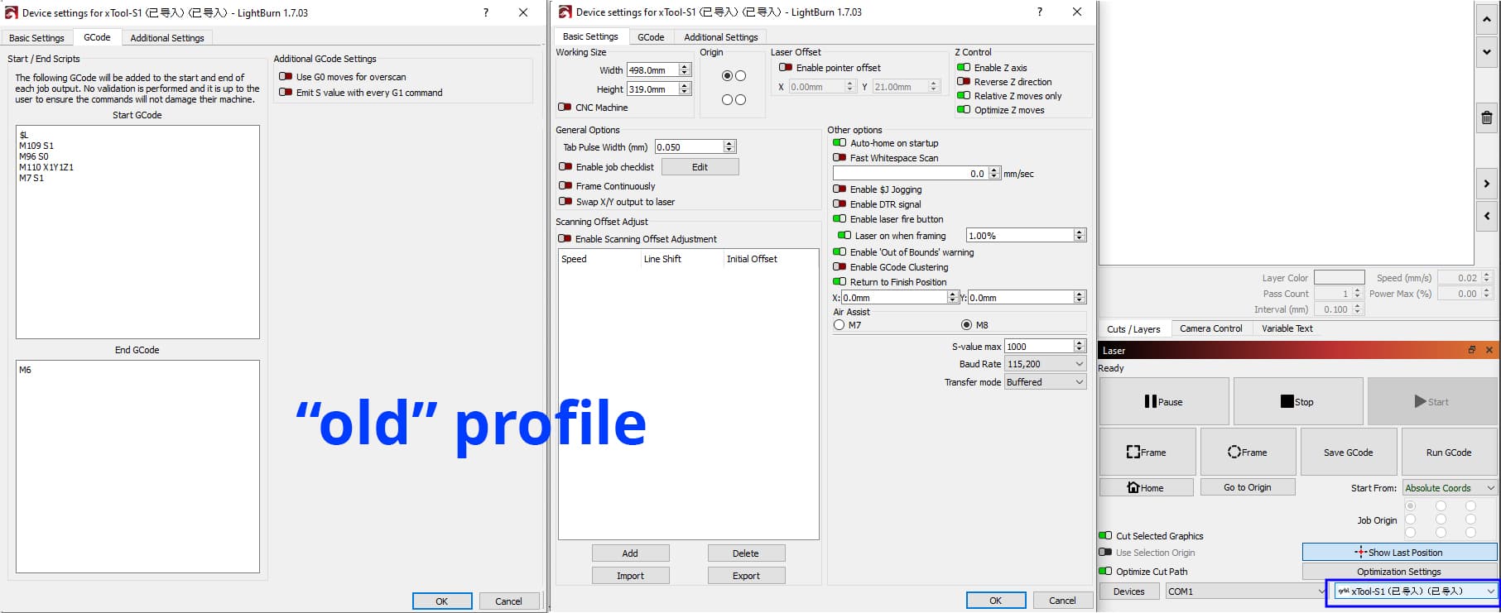1501x613 pixels.
Task: Toggle Enable Z axis
Action: pos(964,67)
